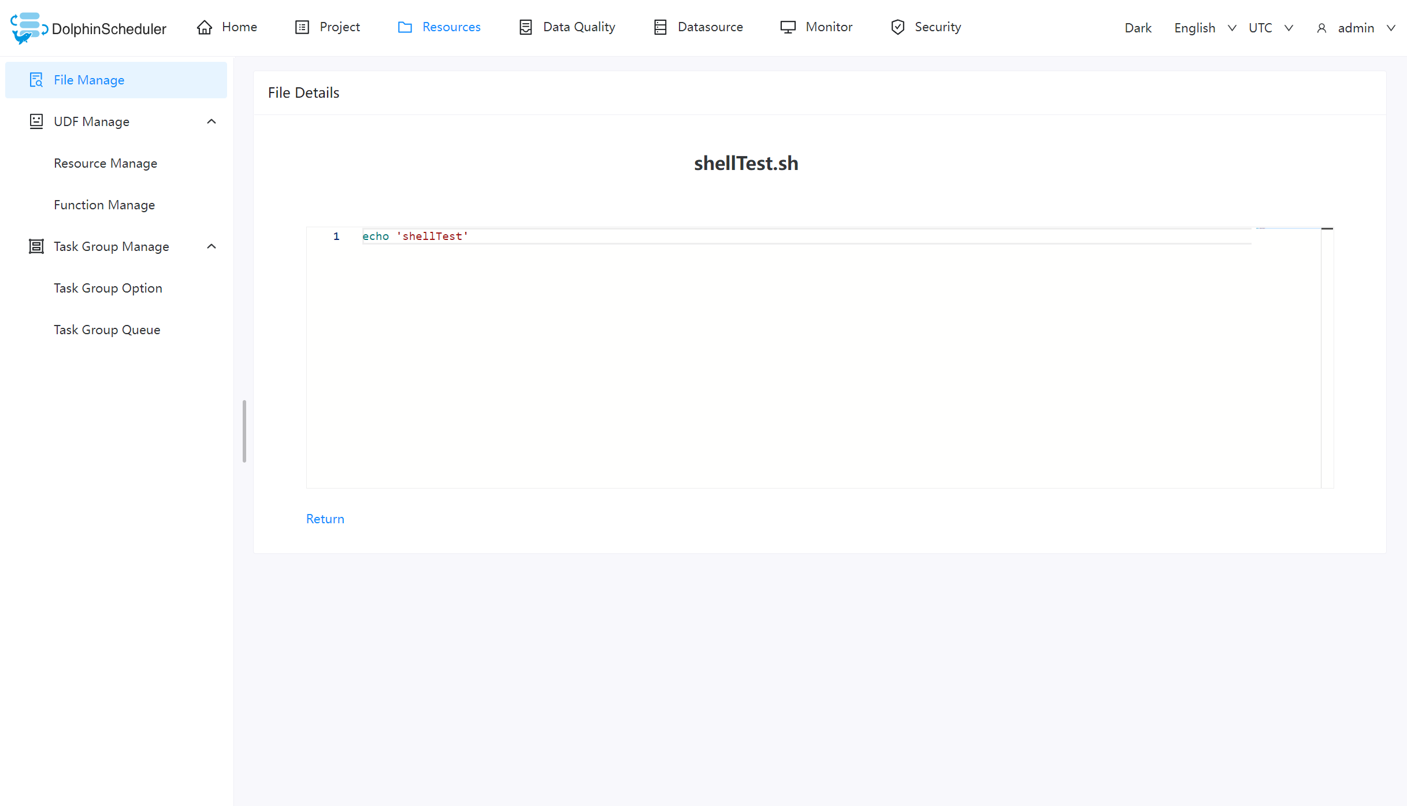1407x806 pixels.
Task: Click the Return link below the editor
Action: click(325, 519)
